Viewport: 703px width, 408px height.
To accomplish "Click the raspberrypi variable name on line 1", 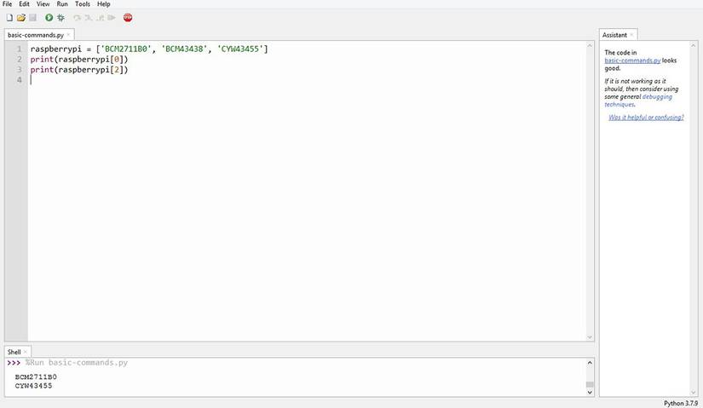I will [56, 49].
